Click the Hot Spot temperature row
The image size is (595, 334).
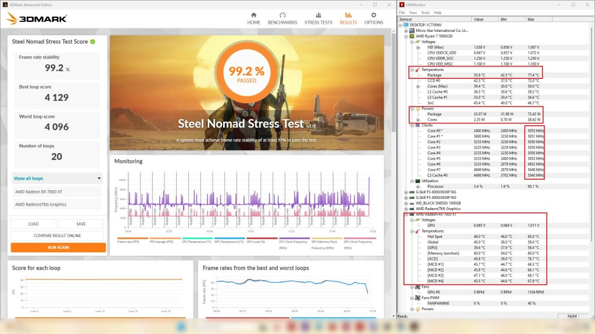494,237
